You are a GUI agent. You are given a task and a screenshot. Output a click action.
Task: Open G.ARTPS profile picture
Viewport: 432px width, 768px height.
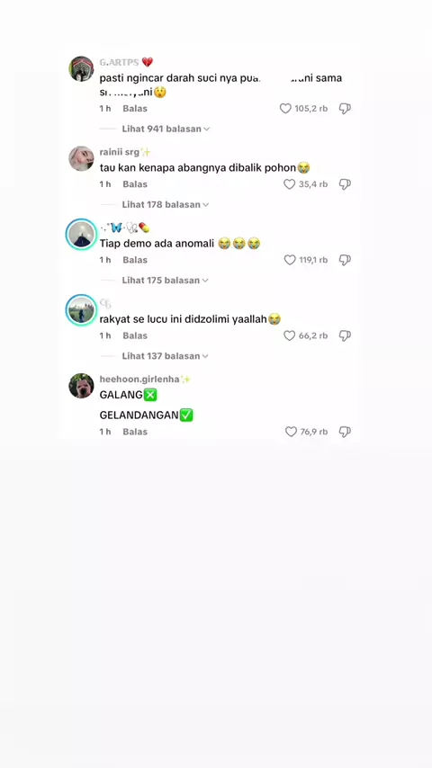tap(81, 68)
